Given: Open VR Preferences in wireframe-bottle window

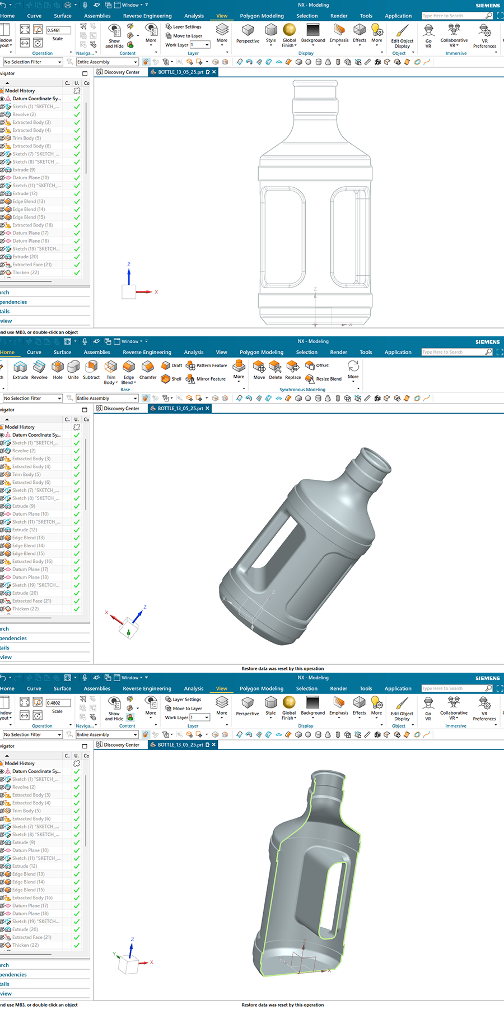Looking at the screenshot, I should (485, 36).
